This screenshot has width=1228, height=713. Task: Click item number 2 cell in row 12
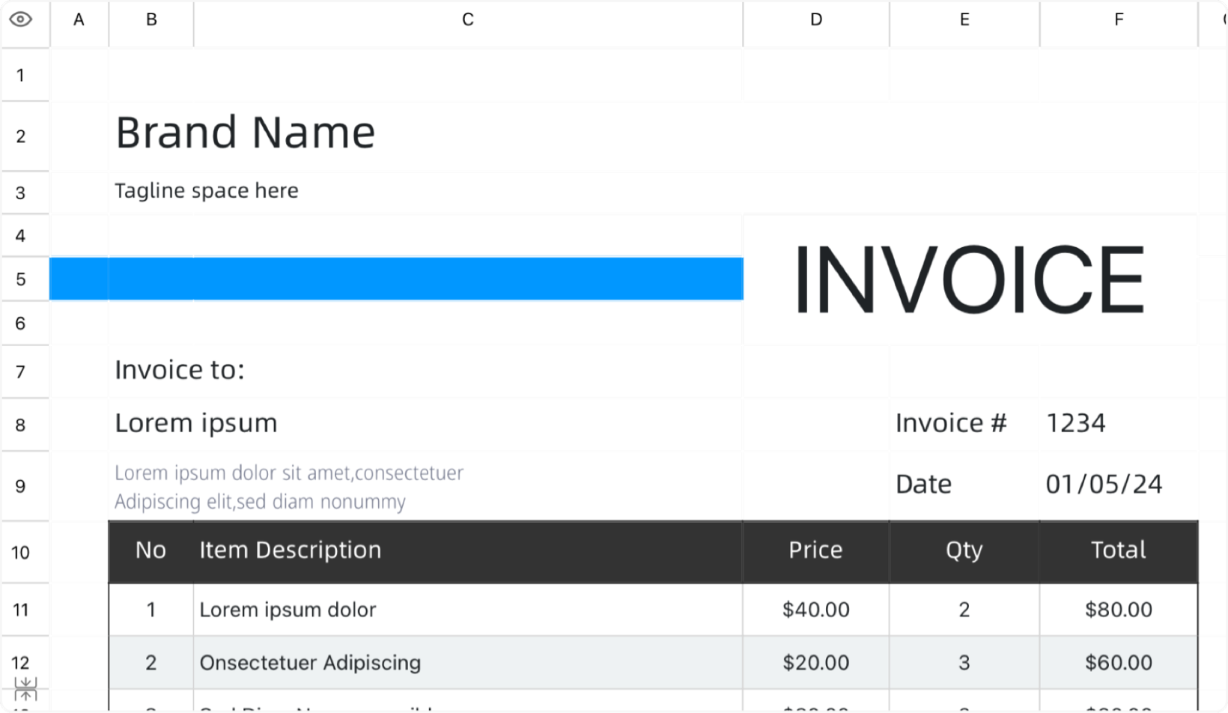[151, 663]
